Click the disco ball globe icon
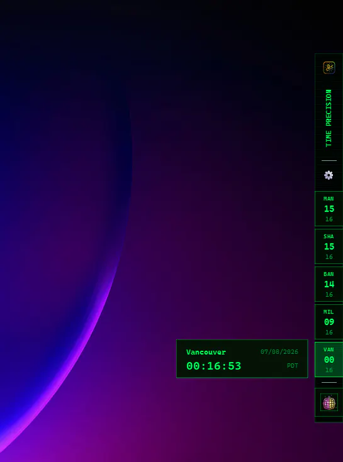 [x=329, y=402]
